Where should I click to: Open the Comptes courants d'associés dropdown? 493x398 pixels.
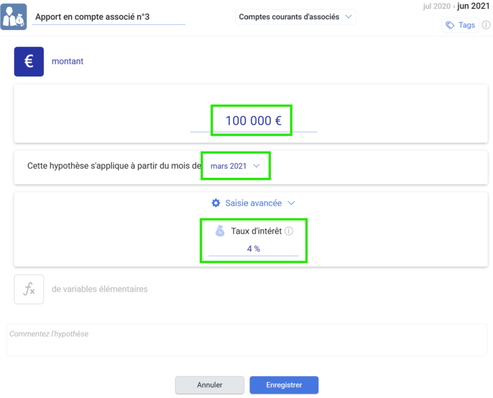pyautogui.click(x=295, y=17)
